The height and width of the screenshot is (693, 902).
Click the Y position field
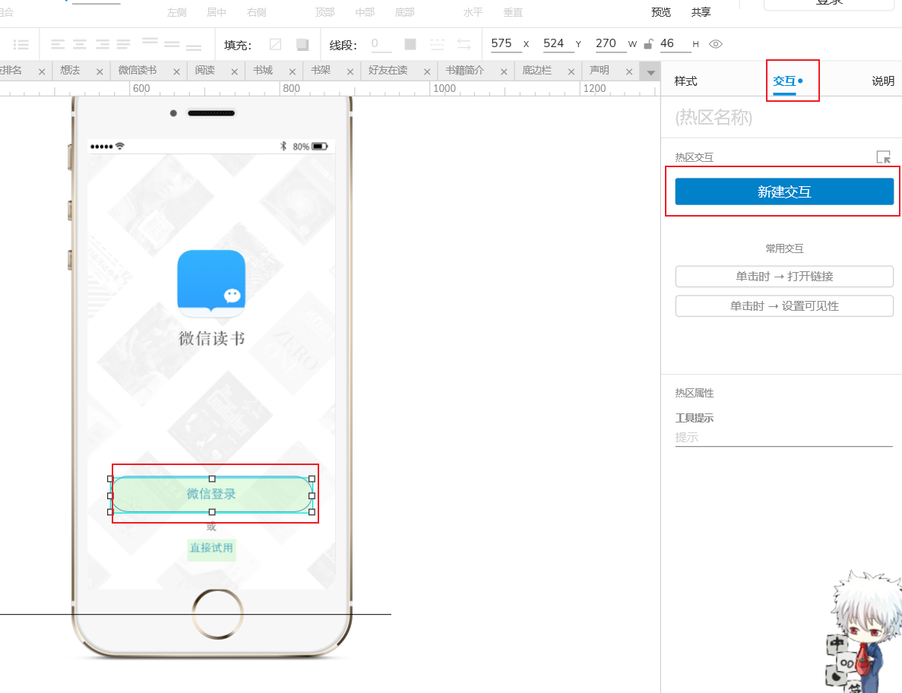[x=559, y=44]
